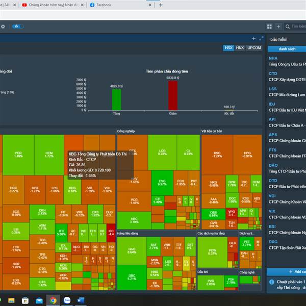Switch to the Facebook browser tab
Image resolution: width=306 pixels, height=306 pixels.
coord(121,5)
